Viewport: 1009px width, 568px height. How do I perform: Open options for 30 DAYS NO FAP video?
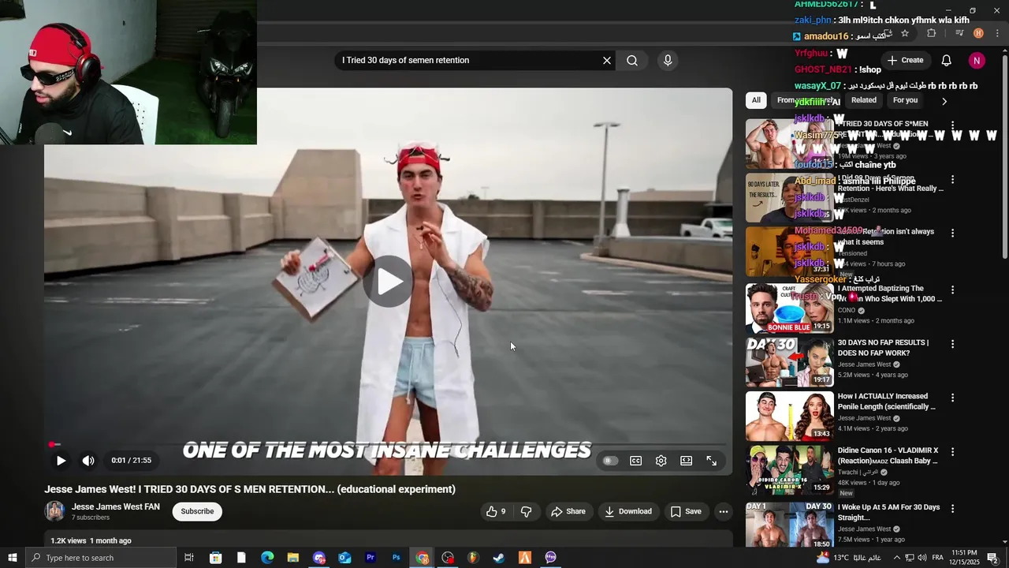pyautogui.click(x=952, y=344)
